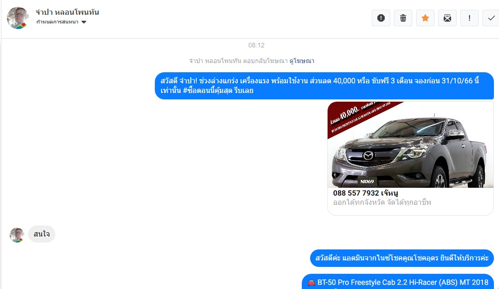Click the admin greeting message สวัสดีค่ะ แอดมิน

[x=402, y=258]
